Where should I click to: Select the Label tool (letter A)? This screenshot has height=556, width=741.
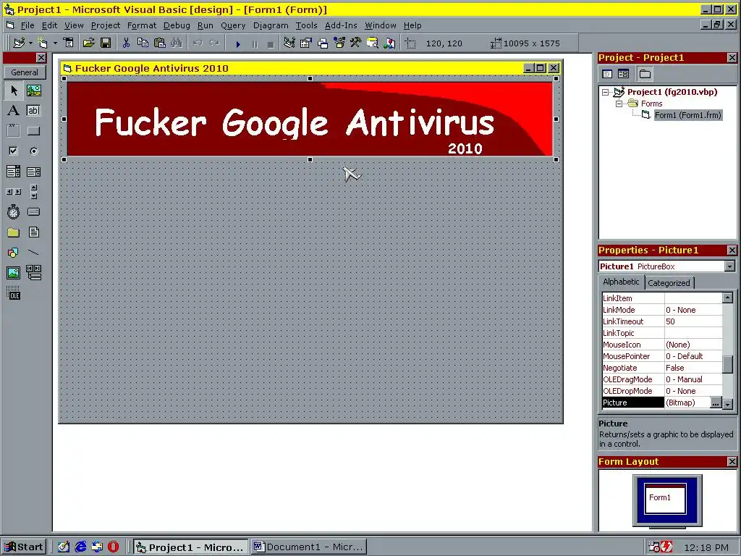(14, 111)
